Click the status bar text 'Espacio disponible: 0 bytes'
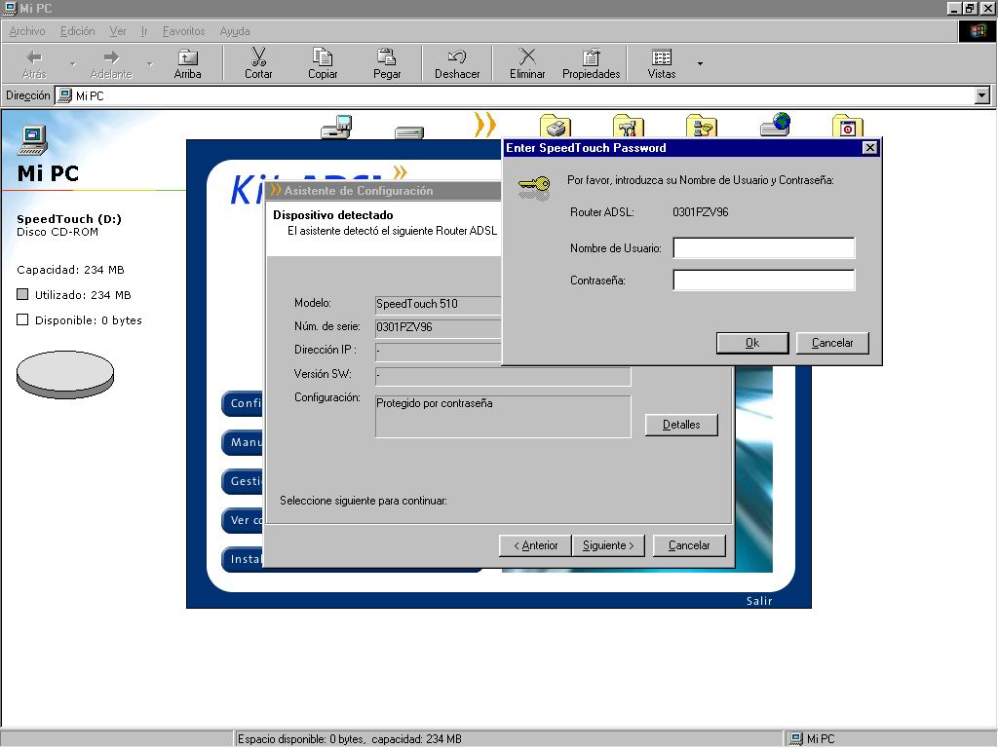 [301, 739]
